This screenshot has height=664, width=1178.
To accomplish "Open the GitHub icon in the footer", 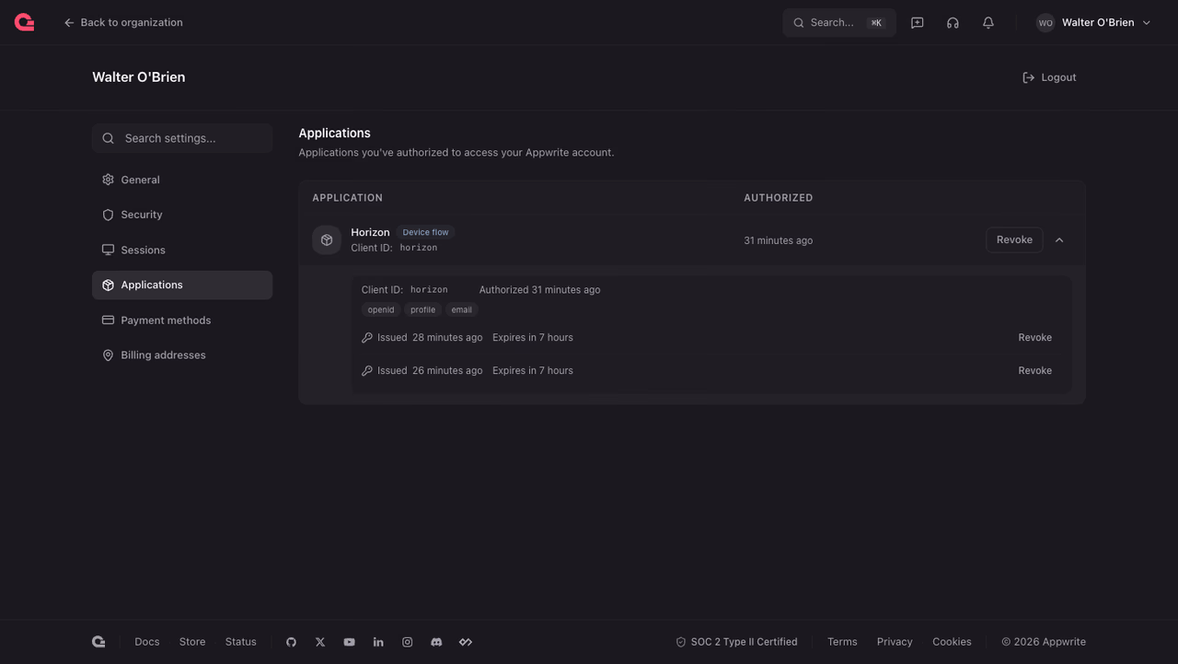I will pyautogui.click(x=291, y=642).
